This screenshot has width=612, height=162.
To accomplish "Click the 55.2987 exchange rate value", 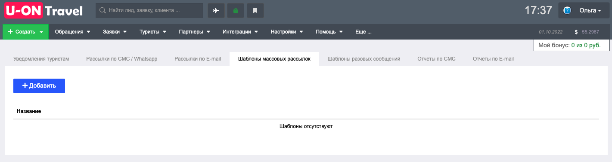I will [x=590, y=32].
